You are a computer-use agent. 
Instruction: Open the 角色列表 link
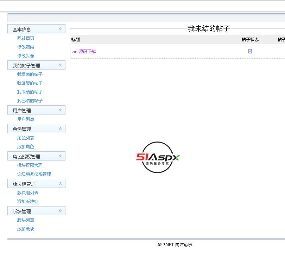point(26,138)
